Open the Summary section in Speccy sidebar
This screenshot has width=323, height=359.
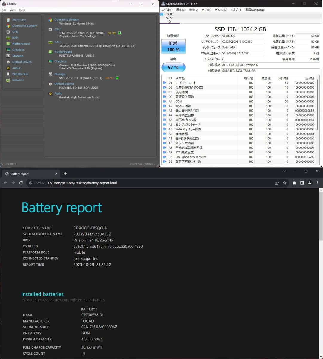click(19, 20)
